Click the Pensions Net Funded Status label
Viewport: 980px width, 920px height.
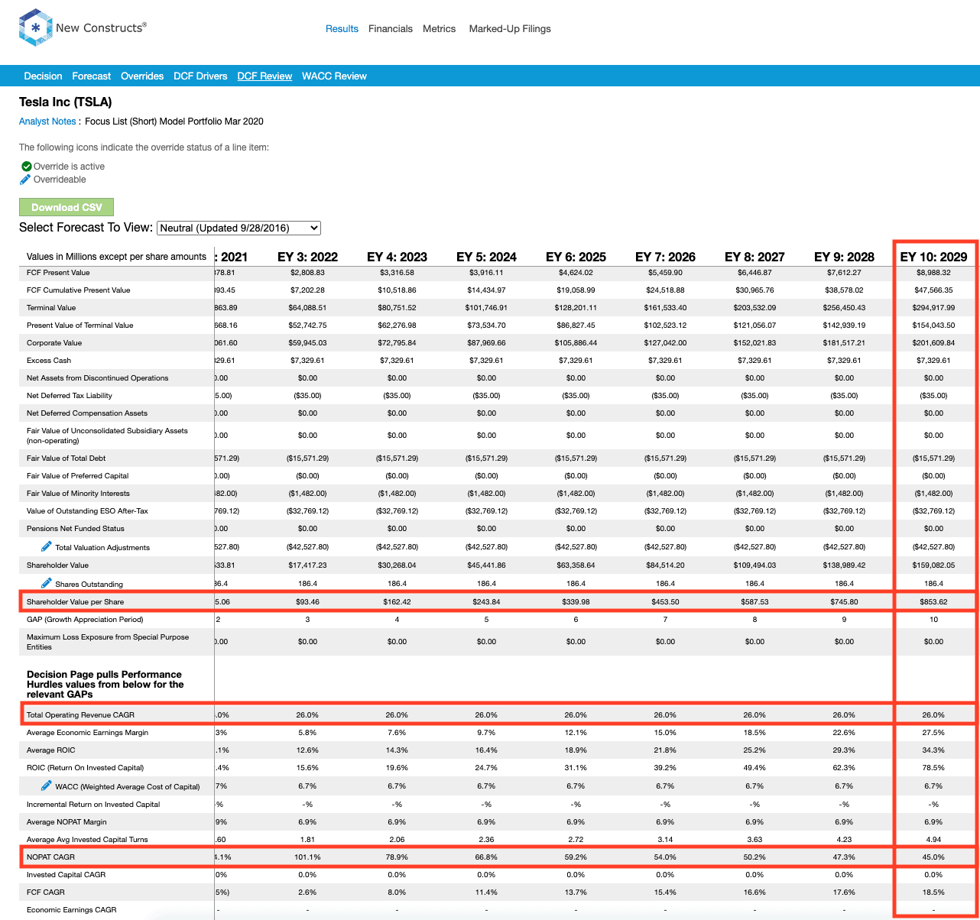click(x=76, y=529)
